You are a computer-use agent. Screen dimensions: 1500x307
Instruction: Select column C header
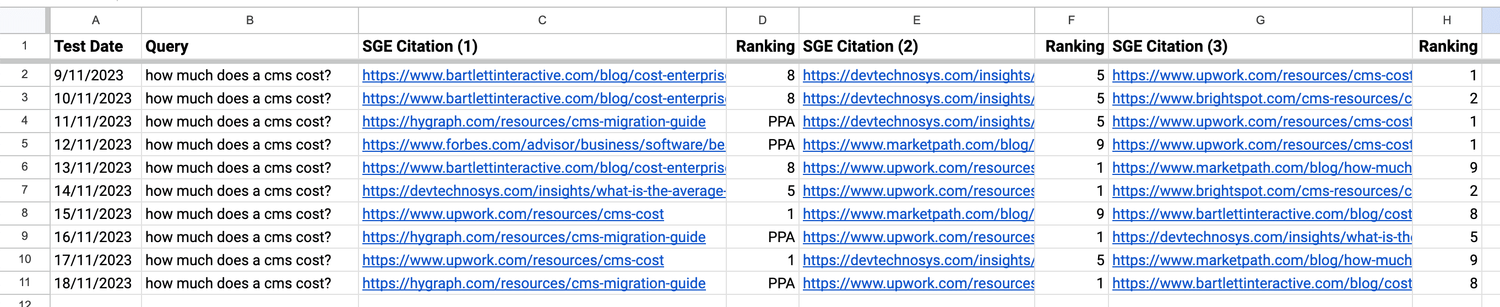[541, 20]
